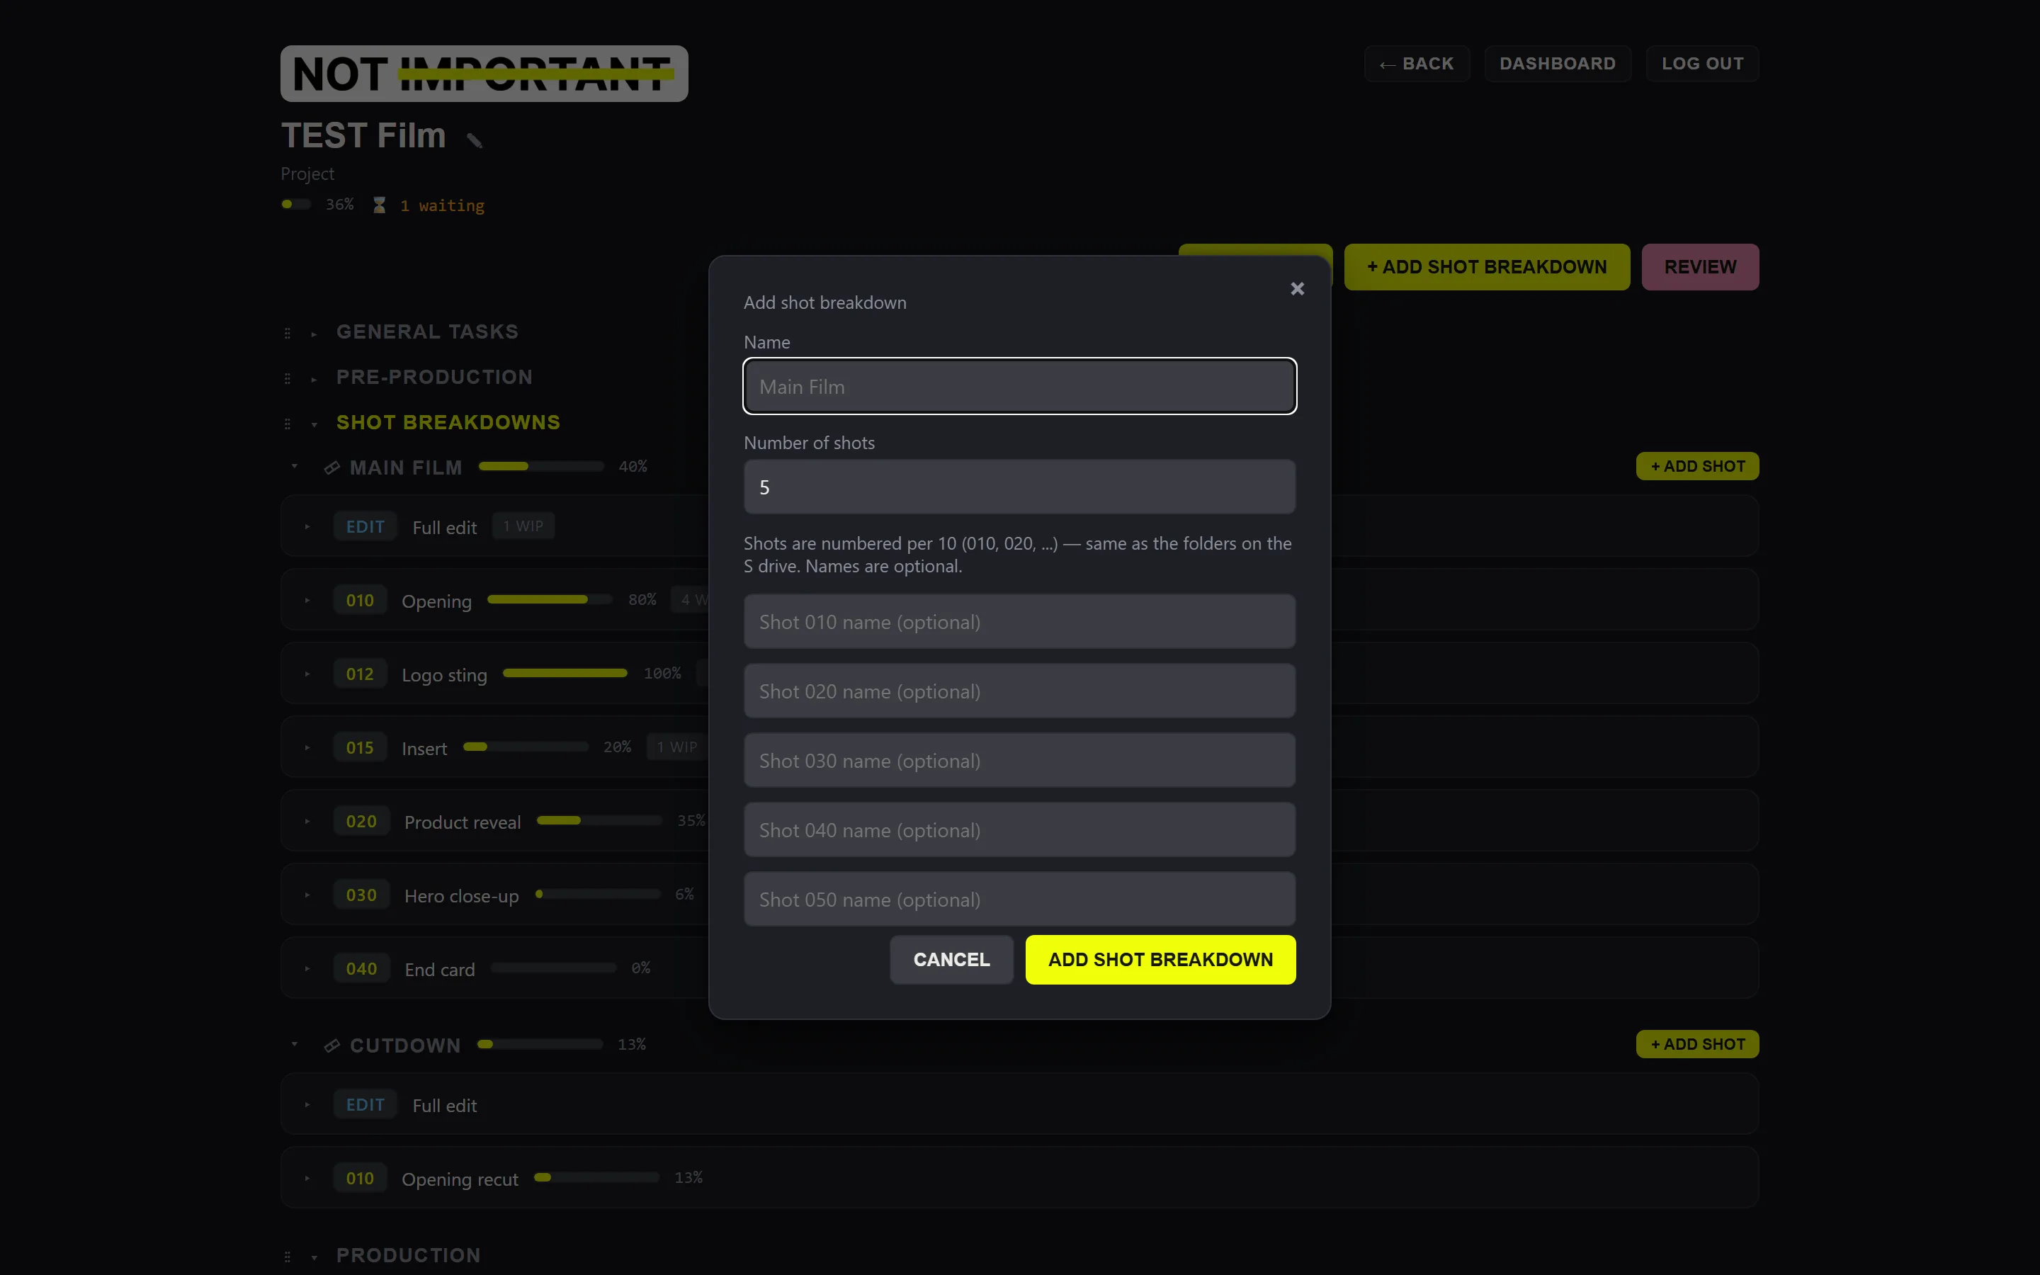Click the Shot 050 name field
Viewport: 2040px width, 1275px height.
(1019, 899)
